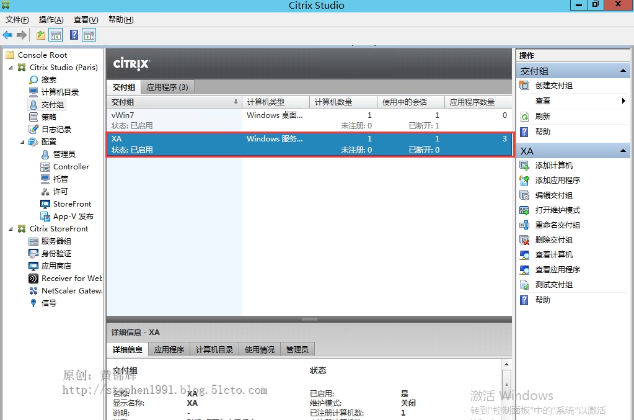Sort by the 计算机数量 column header
This screenshot has width=634, height=420.
pos(343,102)
